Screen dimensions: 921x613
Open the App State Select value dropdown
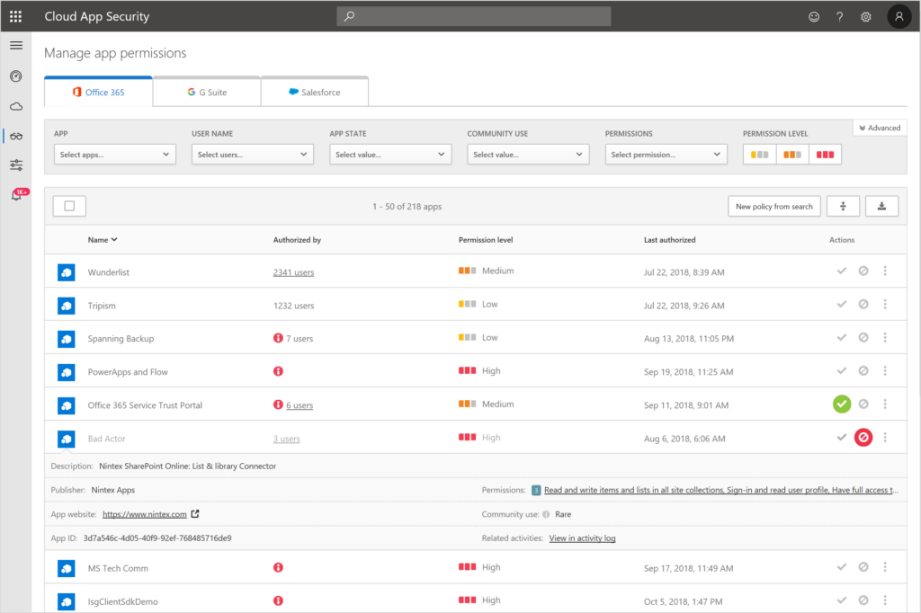tap(389, 154)
